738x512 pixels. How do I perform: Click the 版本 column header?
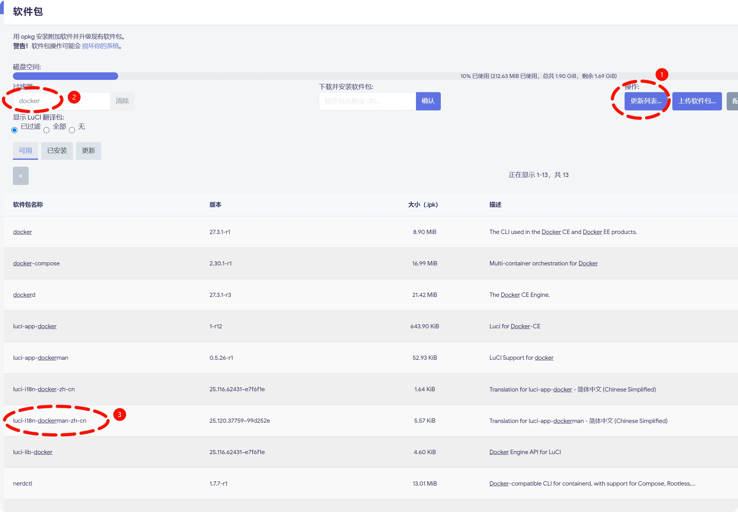coord(215,205)
